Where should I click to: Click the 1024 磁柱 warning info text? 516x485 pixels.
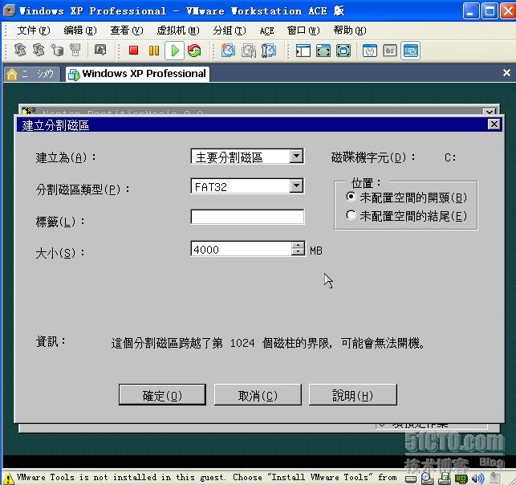tap(267, 343)
